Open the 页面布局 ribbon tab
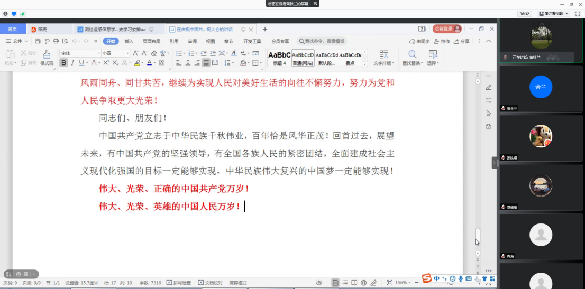585x289 pixels. pos(151,41)
